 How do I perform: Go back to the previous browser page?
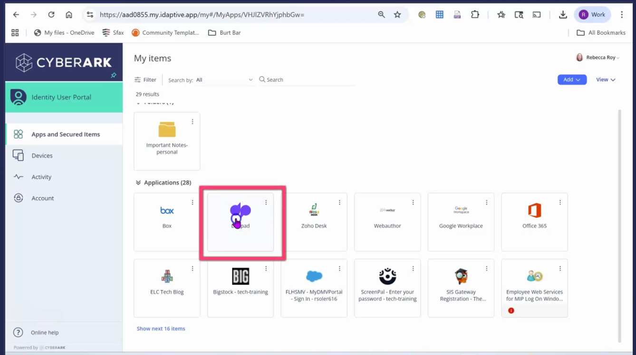[x=16, y=15]
